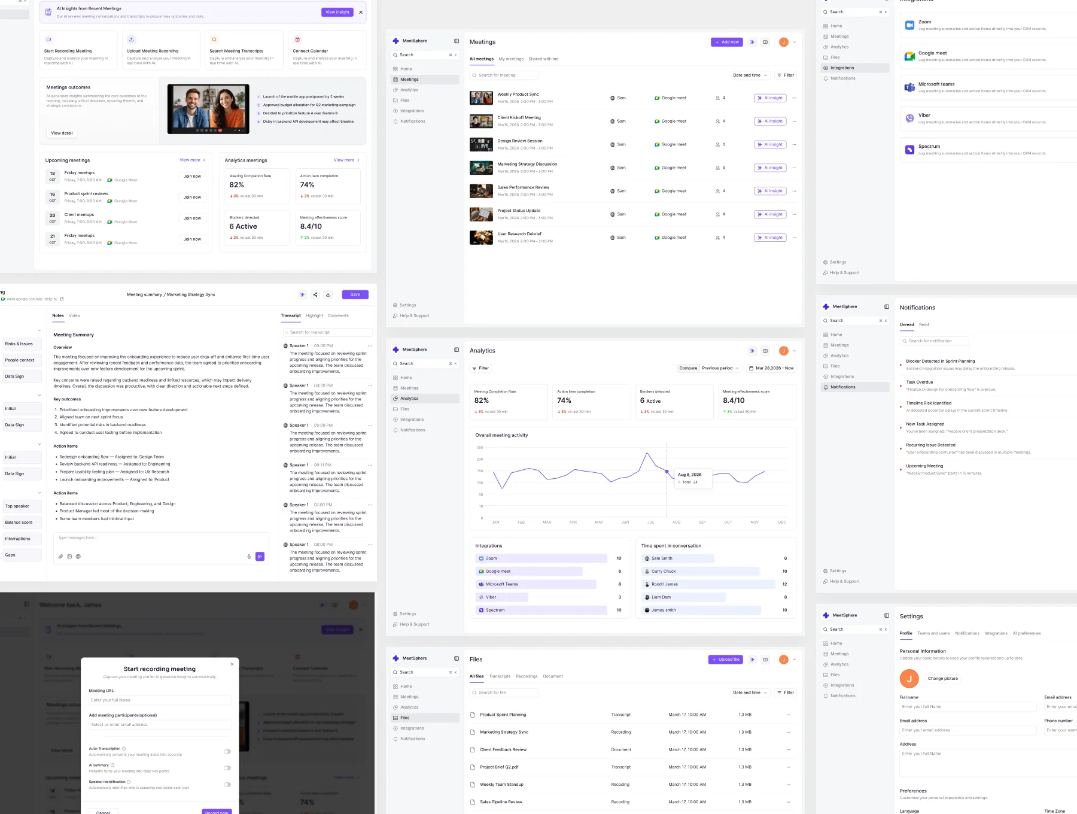The height and width of the screenshot is (814, 1077).
Task: Click the download icon in Meeting summary header
Action: [328, 294]
